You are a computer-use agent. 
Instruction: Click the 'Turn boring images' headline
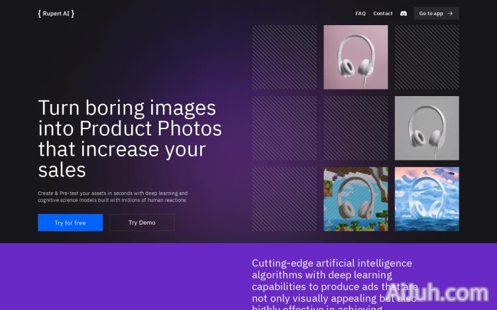click(130, 138)
